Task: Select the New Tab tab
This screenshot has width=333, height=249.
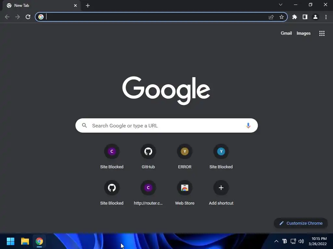Action: (41, 6)
